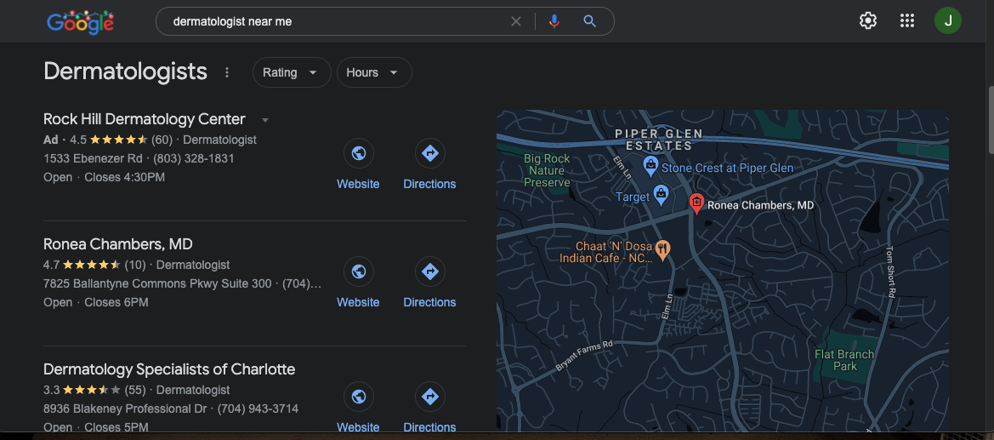Click Directions label under Ronea Chambers listing
Screen dimensions: 994x440
[429, 302]
